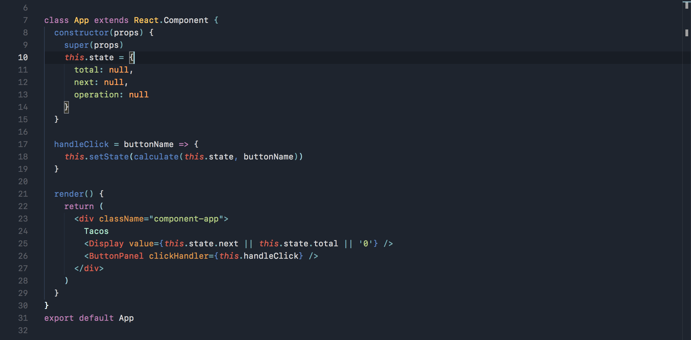Click the React identifier on line 7
This screenshot has height=340, width=691.
click(146, 20)
